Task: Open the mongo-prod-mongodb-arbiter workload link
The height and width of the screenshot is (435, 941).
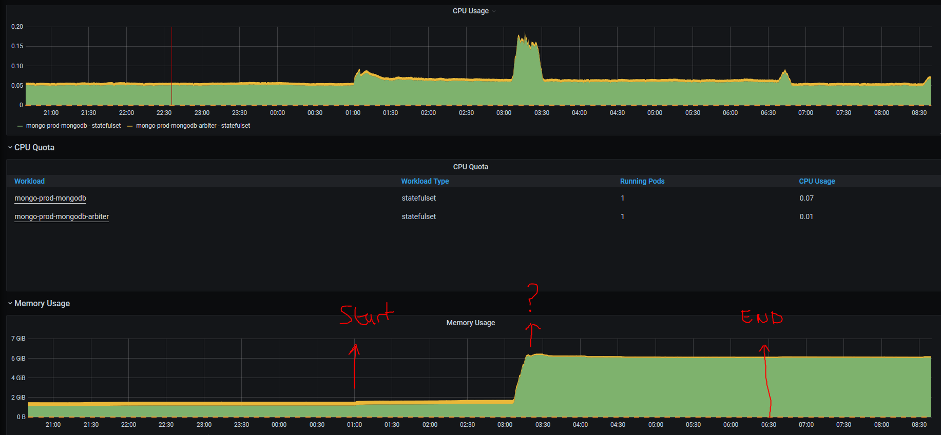Action: tap(62, 216)
